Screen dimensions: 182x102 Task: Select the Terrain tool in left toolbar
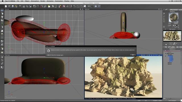point(2,20)
